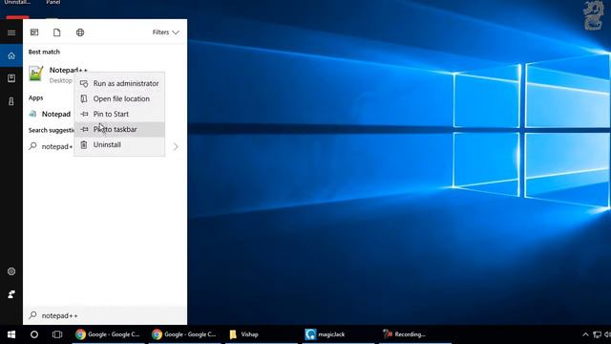This screenshot has height=344, width=611.
Task: Click the Notepad++ application icon
Action: click(x=36, y=74)
